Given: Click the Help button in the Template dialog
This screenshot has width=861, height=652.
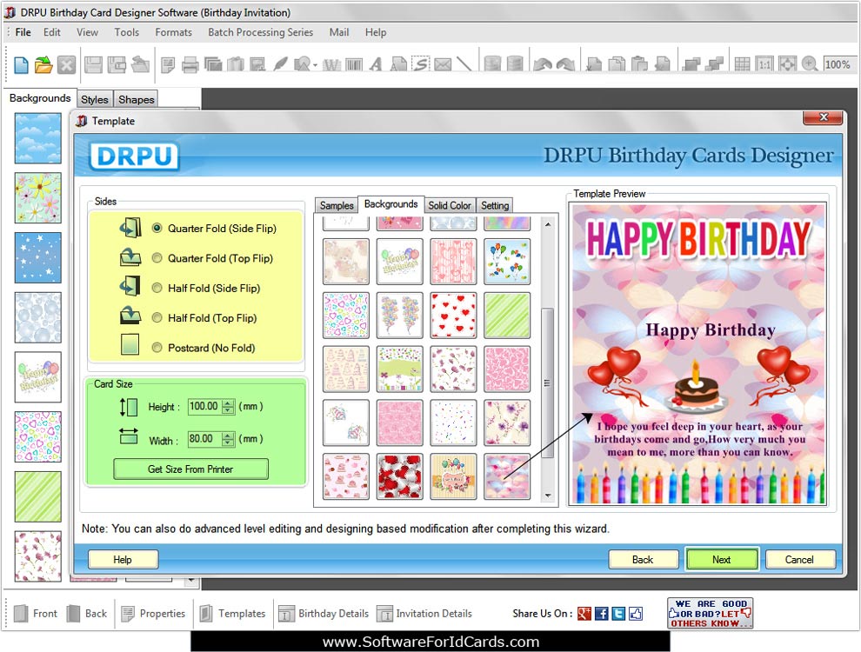Looking at the screenshot, I should coord(123,559).
